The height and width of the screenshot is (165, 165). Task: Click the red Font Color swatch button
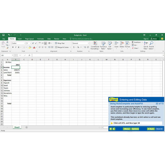(34, 47)
